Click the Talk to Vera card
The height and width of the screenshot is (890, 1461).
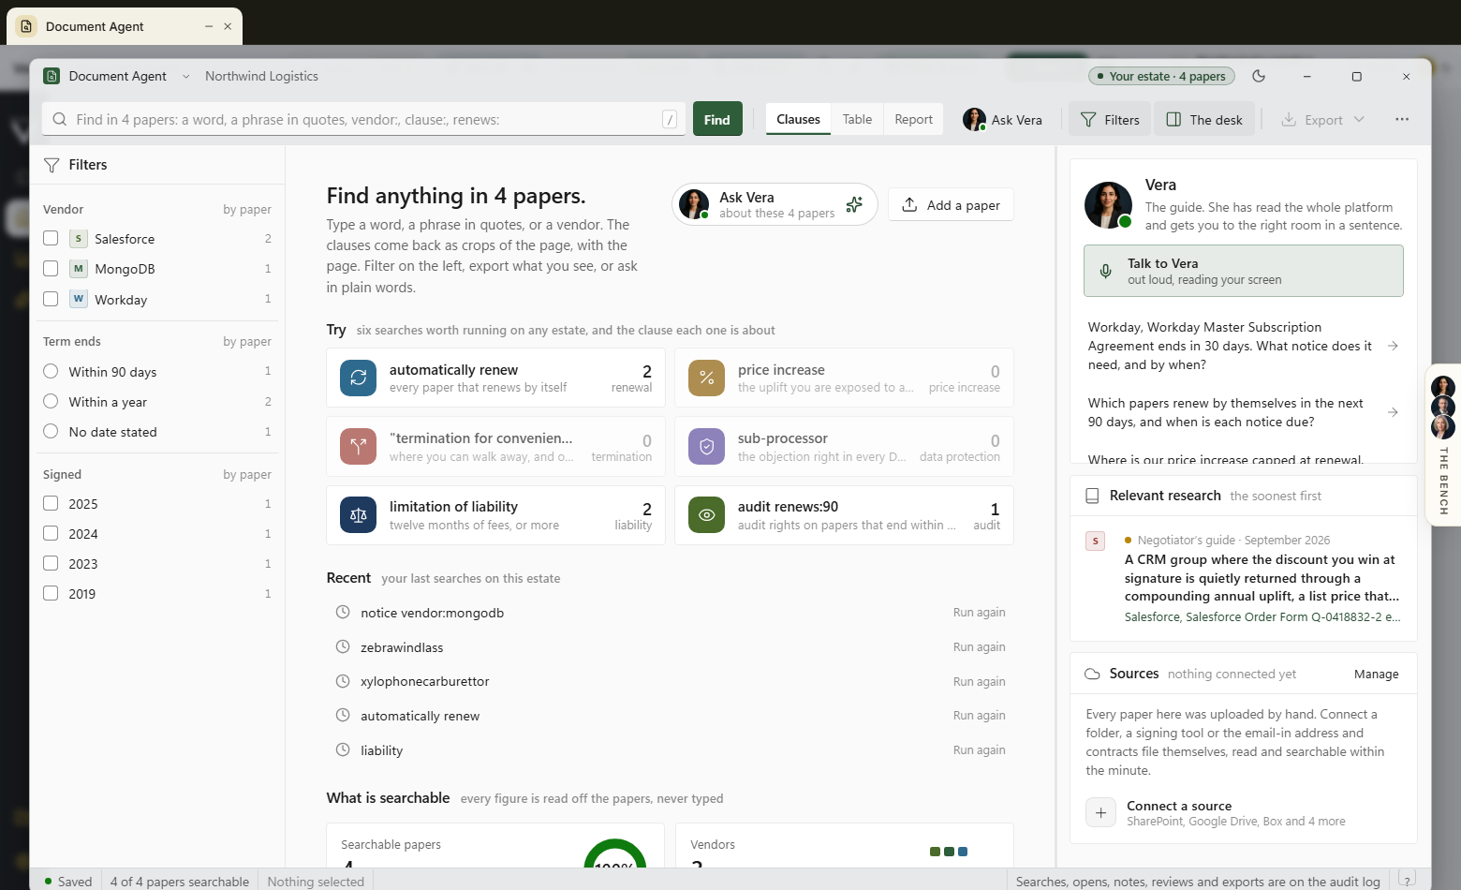1243,271
